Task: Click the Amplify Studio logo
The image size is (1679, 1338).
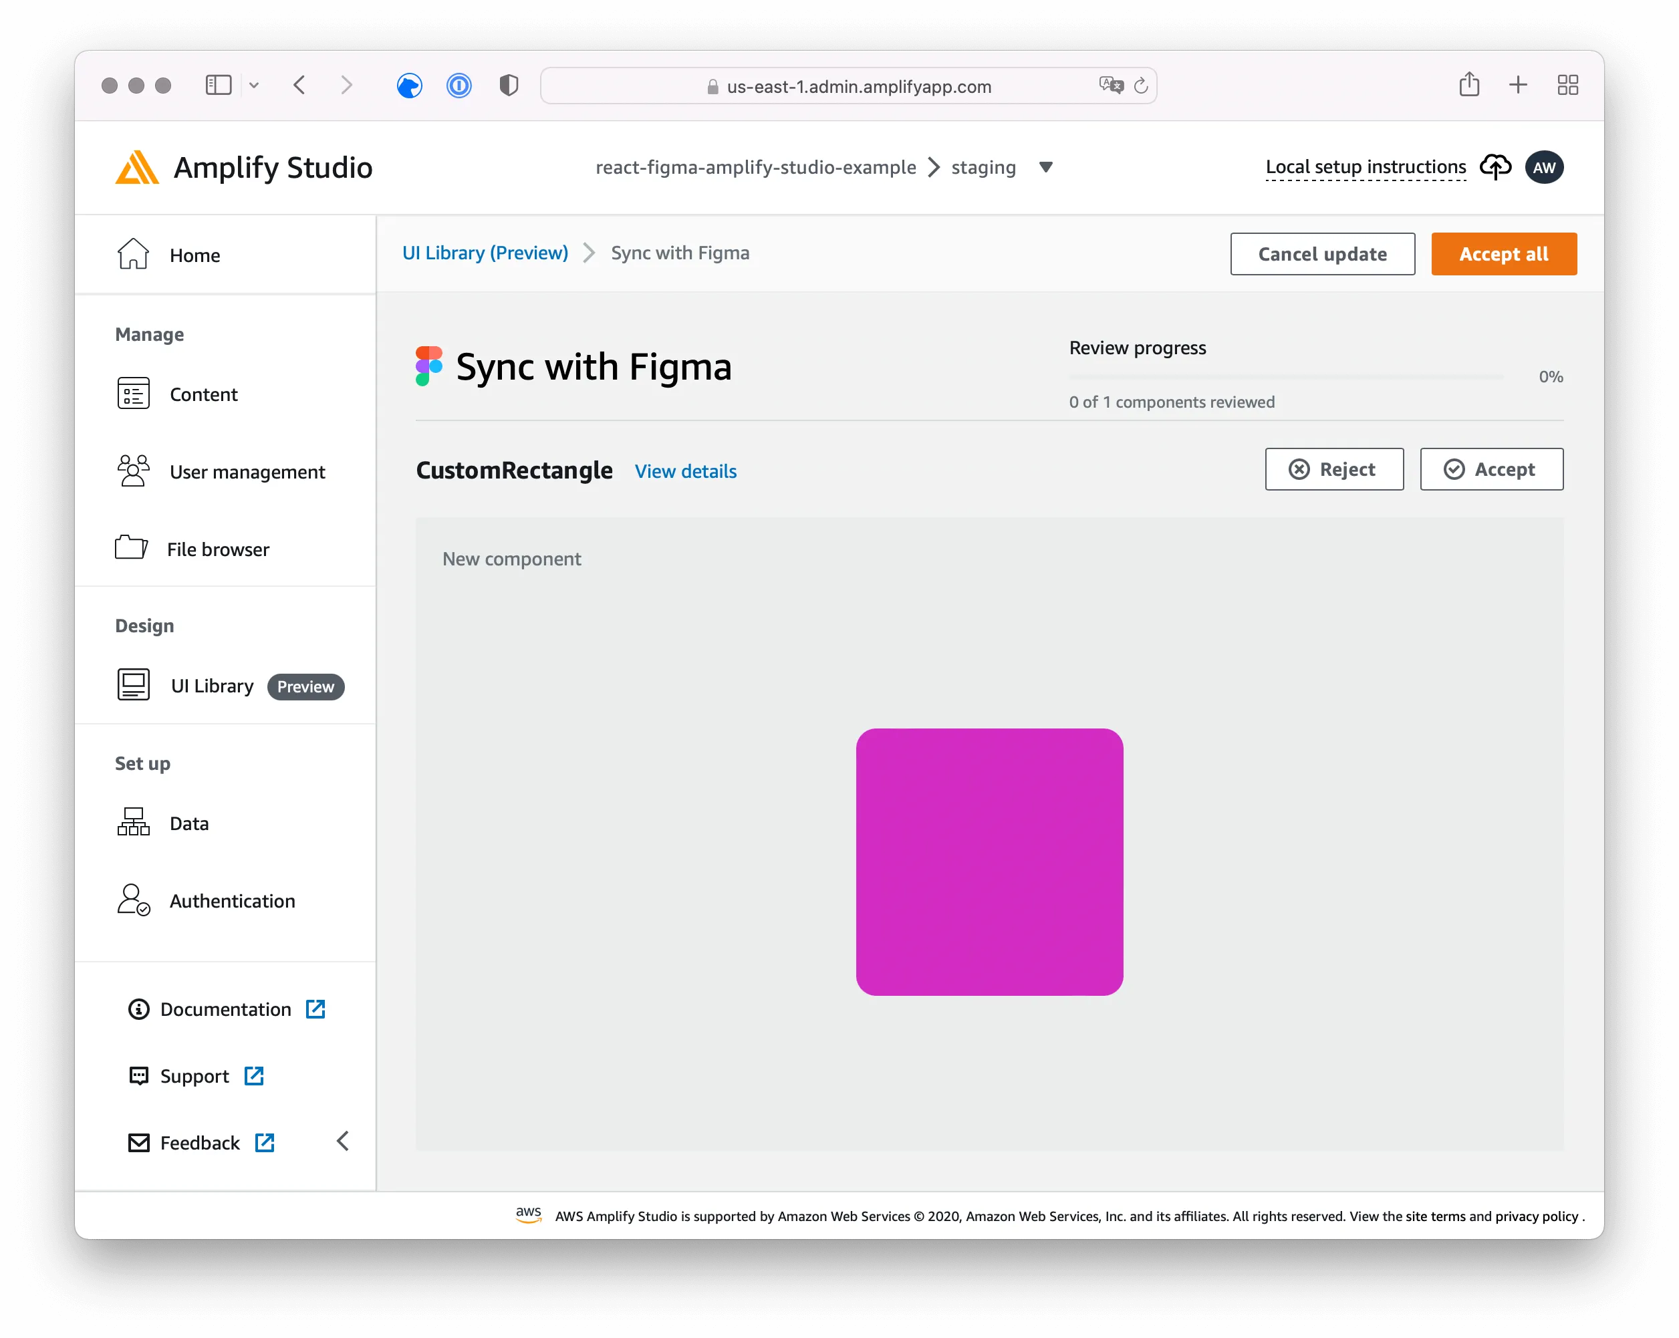Action: [x=136, y=166]
